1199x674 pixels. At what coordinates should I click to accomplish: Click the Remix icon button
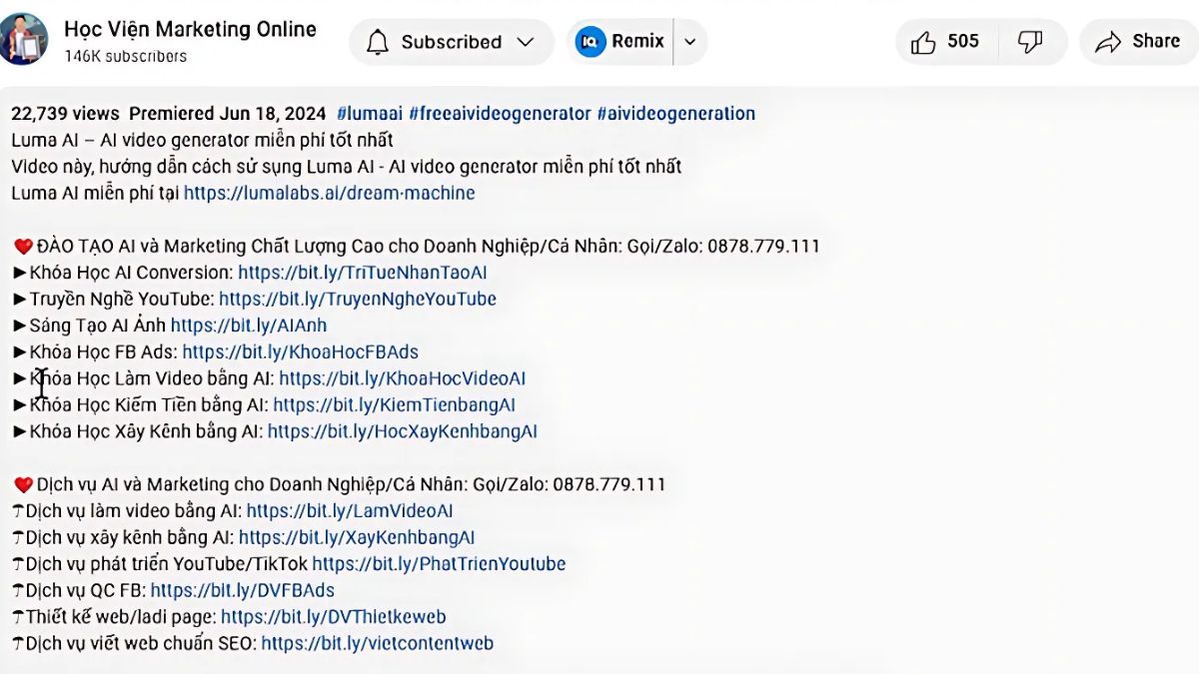[590, 41]
